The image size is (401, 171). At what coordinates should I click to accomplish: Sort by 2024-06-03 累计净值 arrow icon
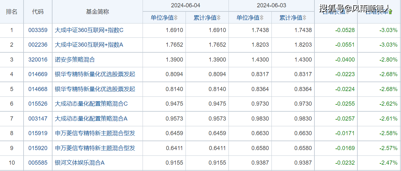click(304, 18)
